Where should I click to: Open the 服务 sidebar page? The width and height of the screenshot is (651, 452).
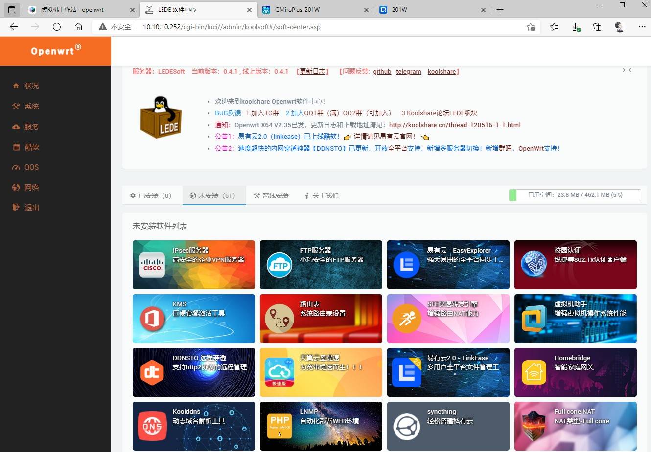[31, 127]
